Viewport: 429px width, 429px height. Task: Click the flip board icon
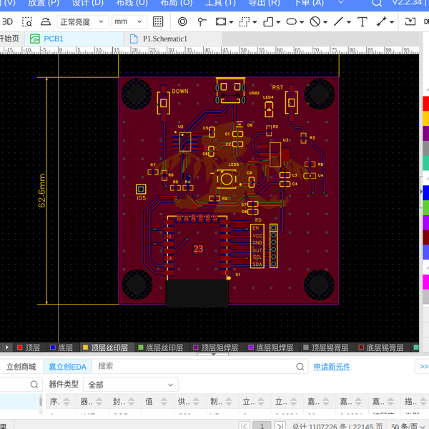coord(46,21)
